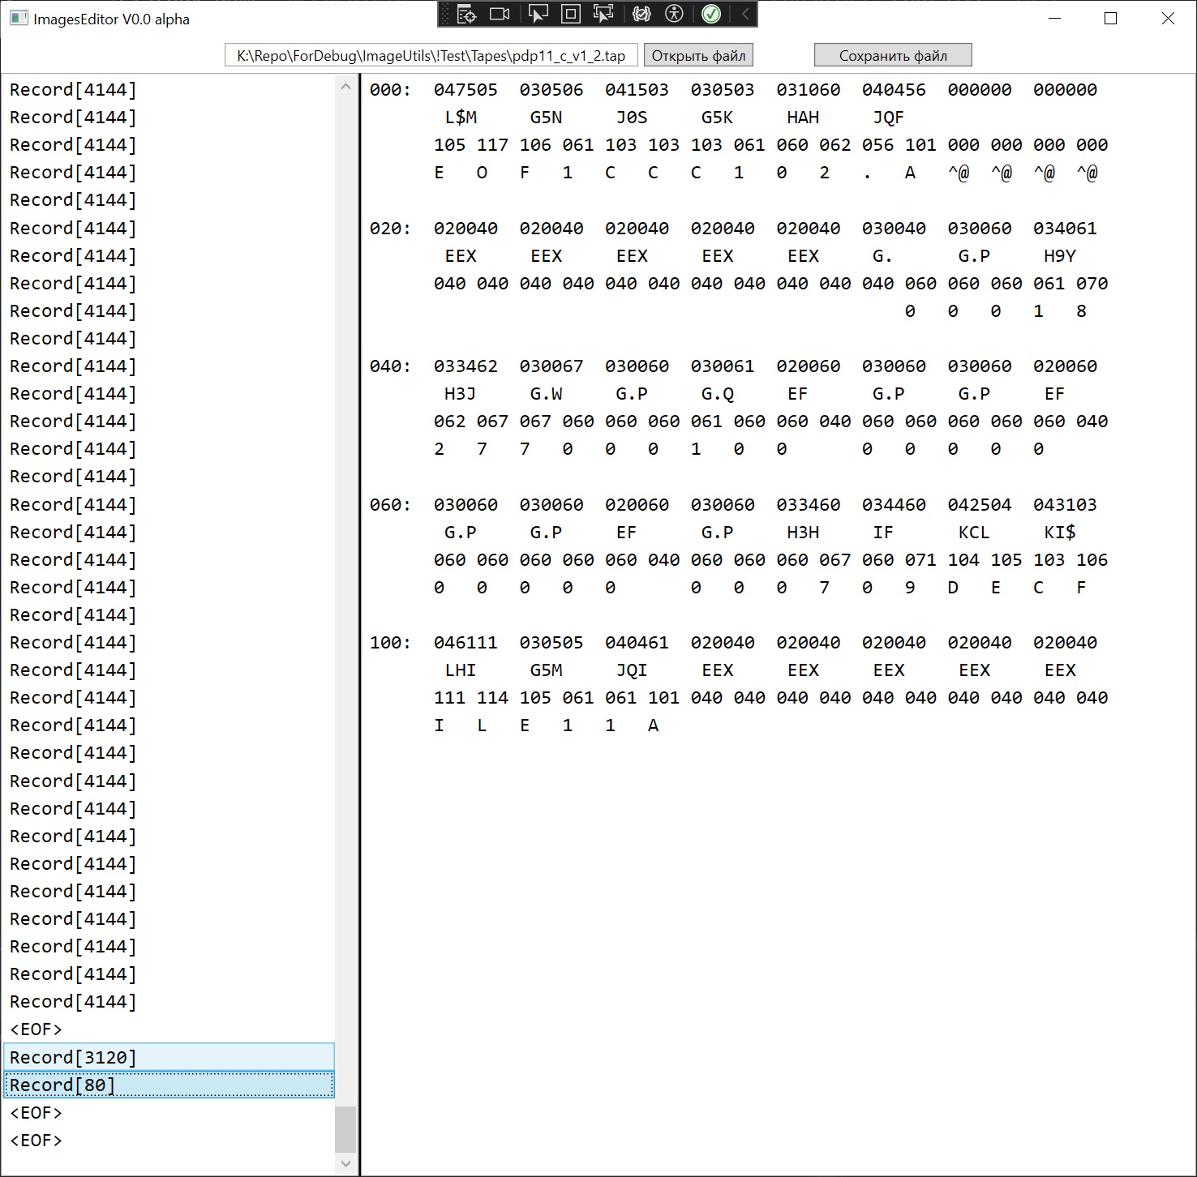Click the camera XAML Live Preview icon
The height and width of the screenshot is (1177, 1197).
(x=500, y=14)
